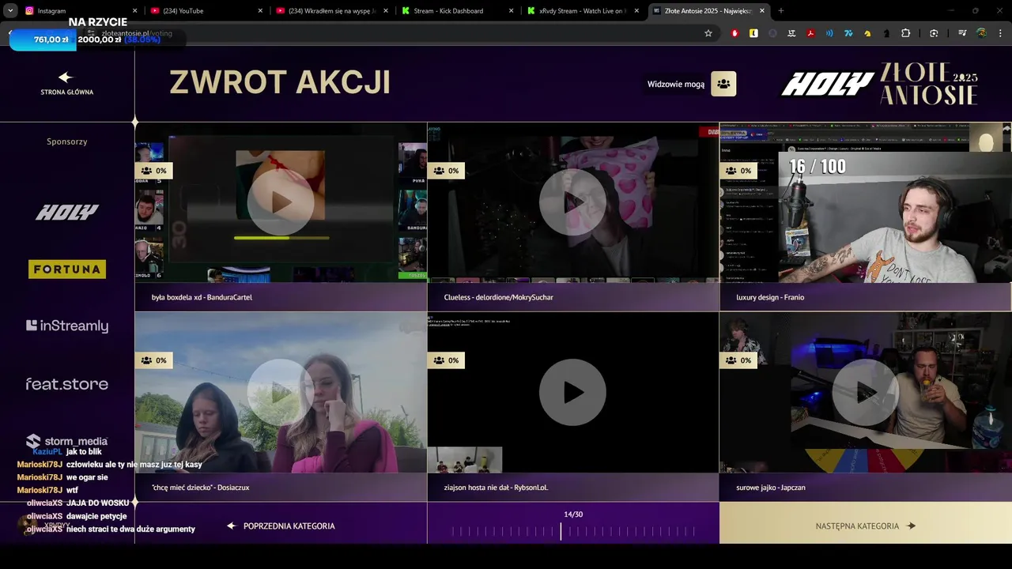
Task: Go to Poprzednia Kategoria
Action: (281, 526)
